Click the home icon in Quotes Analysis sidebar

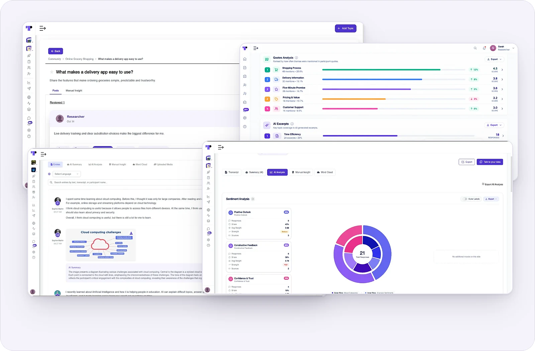[245, 59]
